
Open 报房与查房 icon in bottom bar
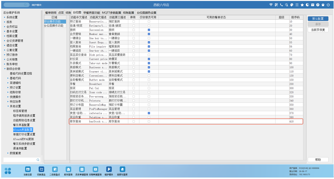122,169
